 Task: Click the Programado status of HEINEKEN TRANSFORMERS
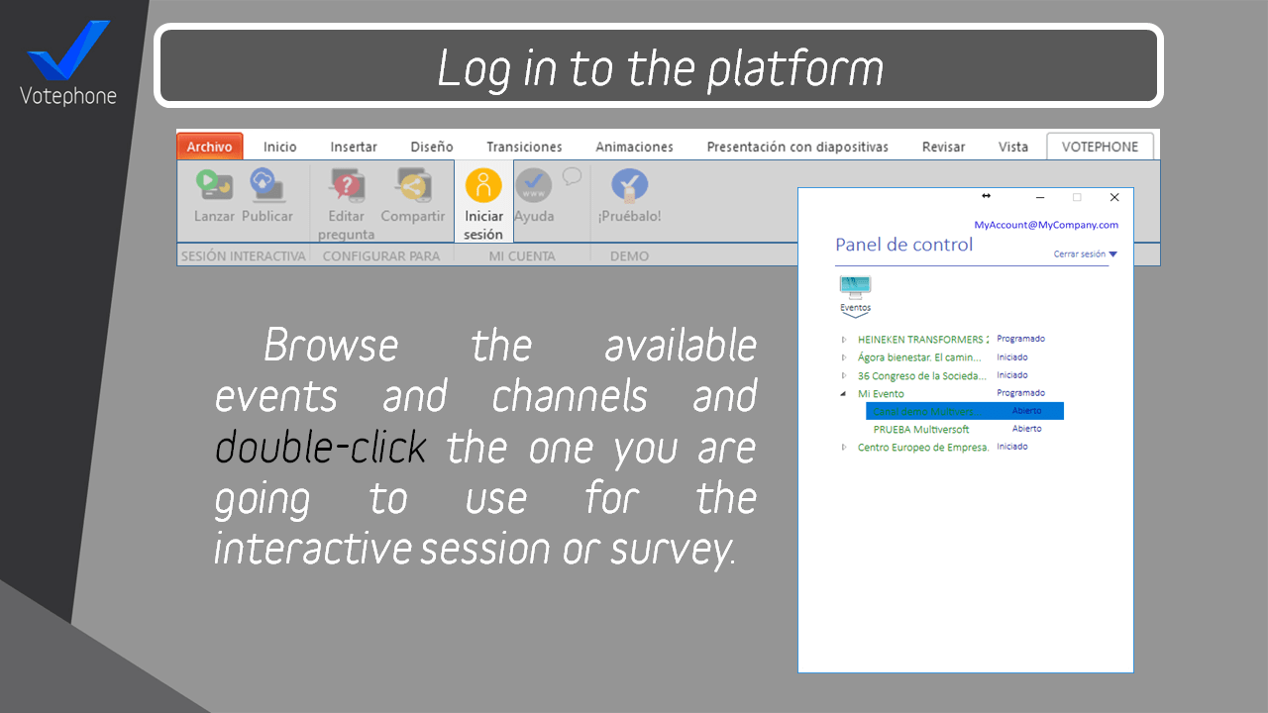coord(1020,339)
